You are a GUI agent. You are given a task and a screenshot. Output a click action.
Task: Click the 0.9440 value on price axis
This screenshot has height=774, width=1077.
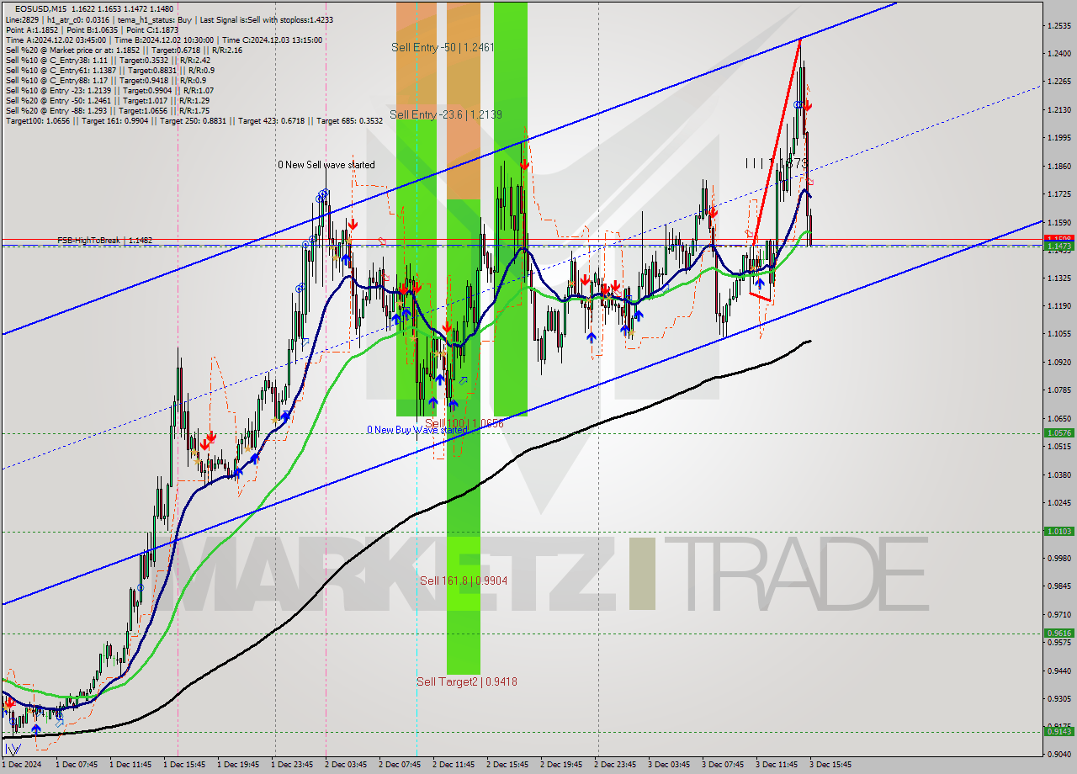1058,671
